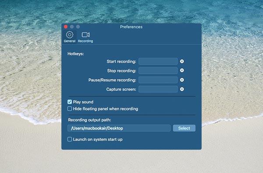The width and height of the screenshot is (263, 173).
Task: Click the Capture screen hotkey field
Action: click(x=158, y=89)
